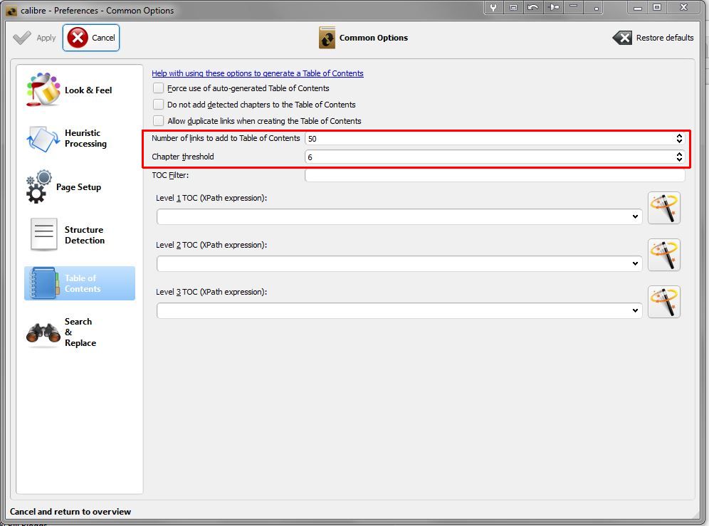Expand the Level 1 TOC dropdown

(635, 216)
